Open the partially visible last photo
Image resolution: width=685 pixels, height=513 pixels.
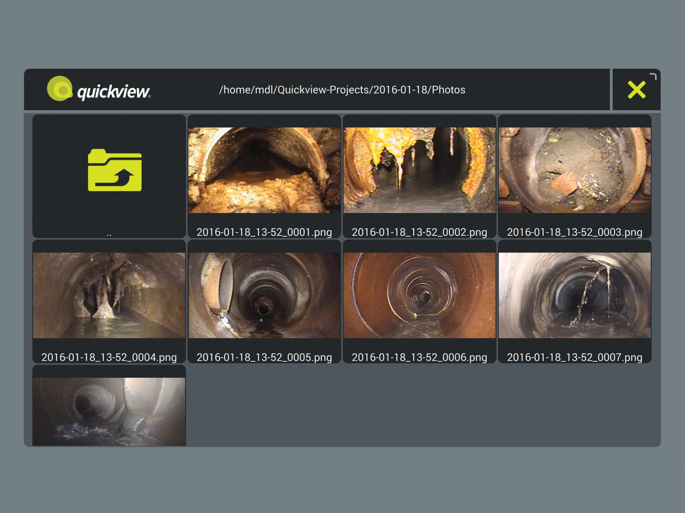(109, 411)
